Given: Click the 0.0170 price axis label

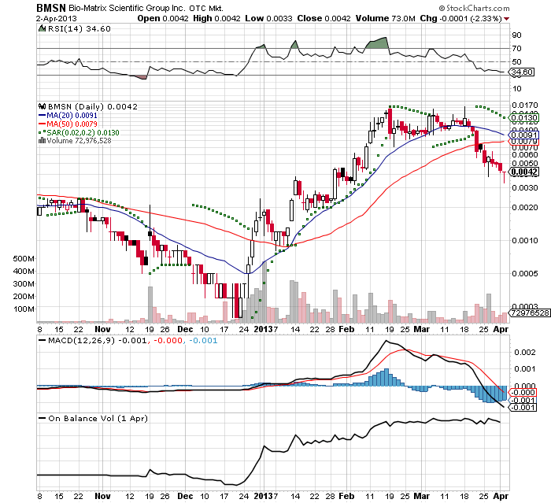Looking at the screenshot, I should click(x=525, y=105).
